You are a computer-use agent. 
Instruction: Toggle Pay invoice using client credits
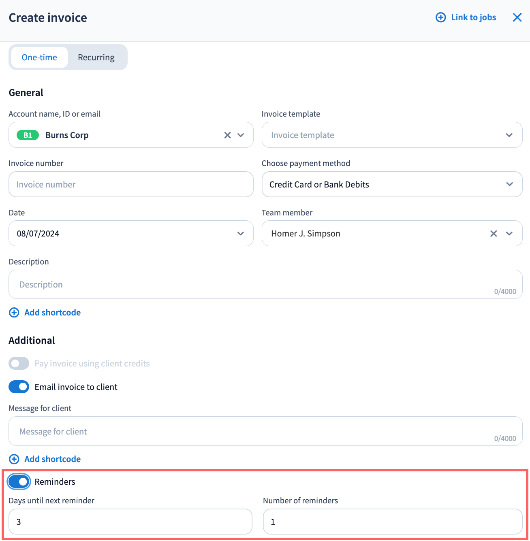pos(19,364)
